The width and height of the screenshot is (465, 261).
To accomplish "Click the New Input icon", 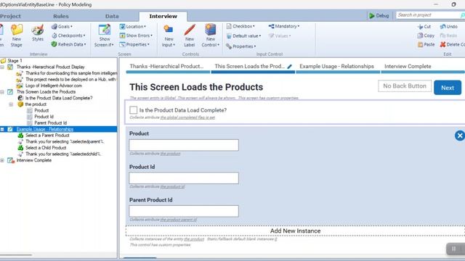I will point(169,30).
